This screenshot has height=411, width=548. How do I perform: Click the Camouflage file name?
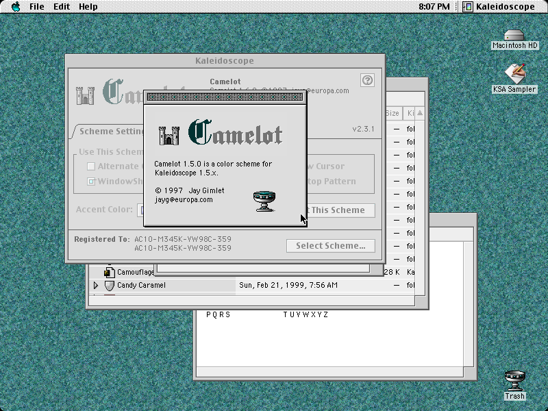tap(136, 272)
